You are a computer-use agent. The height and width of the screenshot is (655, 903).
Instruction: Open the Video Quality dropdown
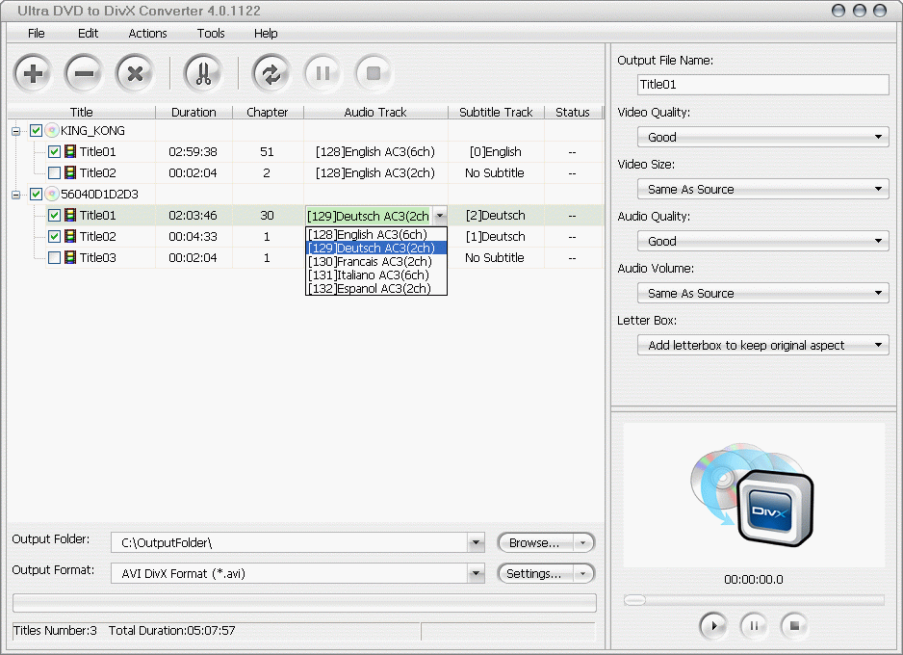(x=762, y=137)
